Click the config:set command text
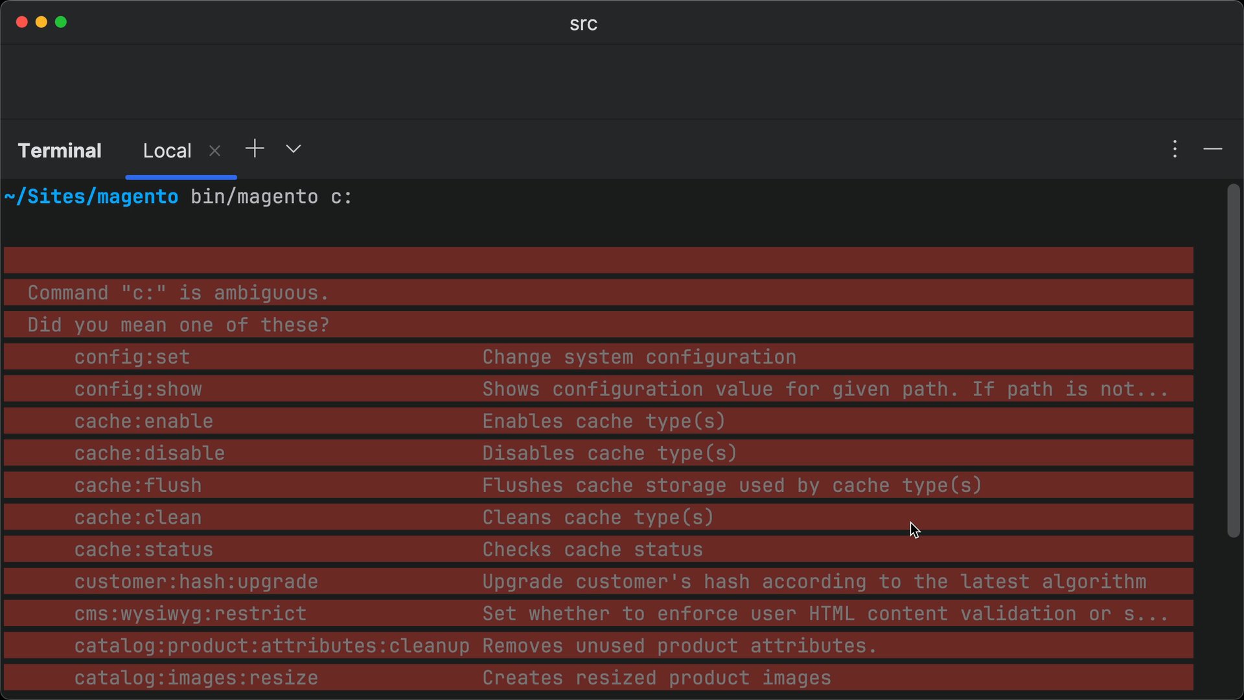The height and width of the screenshot is (700, 1244). pos(132,357)
